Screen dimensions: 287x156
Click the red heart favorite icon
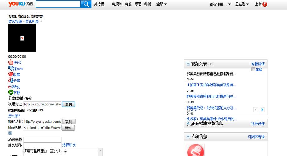pyautogui.click(x=11, y=74)
